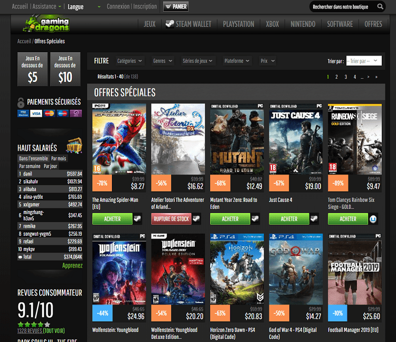Select the Par semaine tab
The image size is (396, 342).
click(x=30, y=166)
